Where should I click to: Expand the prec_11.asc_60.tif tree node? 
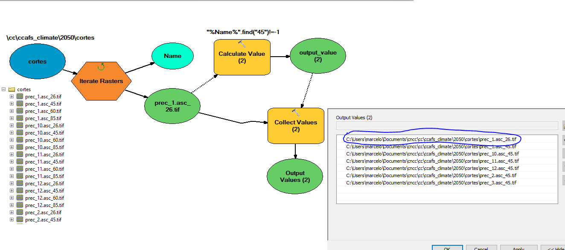point(12,169)
